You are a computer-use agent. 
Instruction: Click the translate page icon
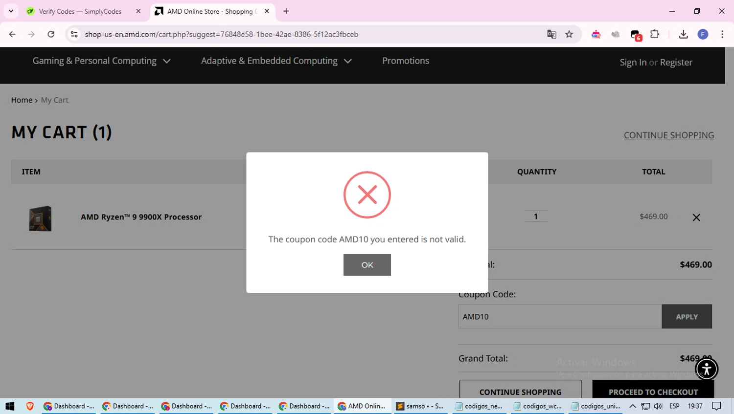point(551,34)
